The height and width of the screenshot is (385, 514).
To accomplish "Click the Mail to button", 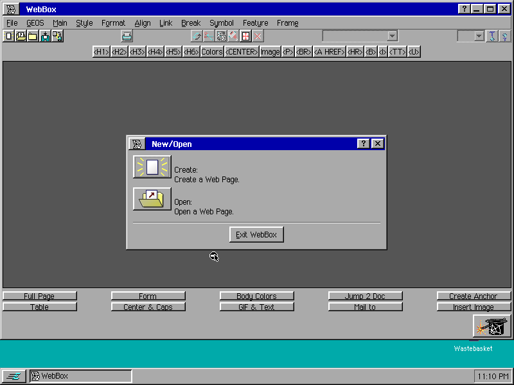I will [365, 307].
